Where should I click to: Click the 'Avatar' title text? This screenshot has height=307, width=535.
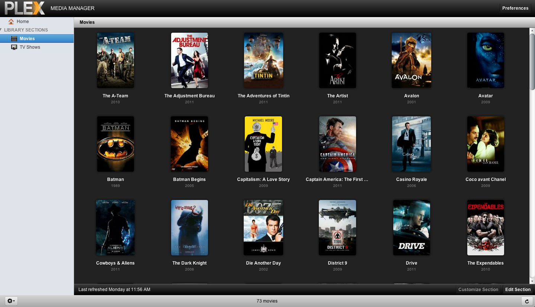486,96
